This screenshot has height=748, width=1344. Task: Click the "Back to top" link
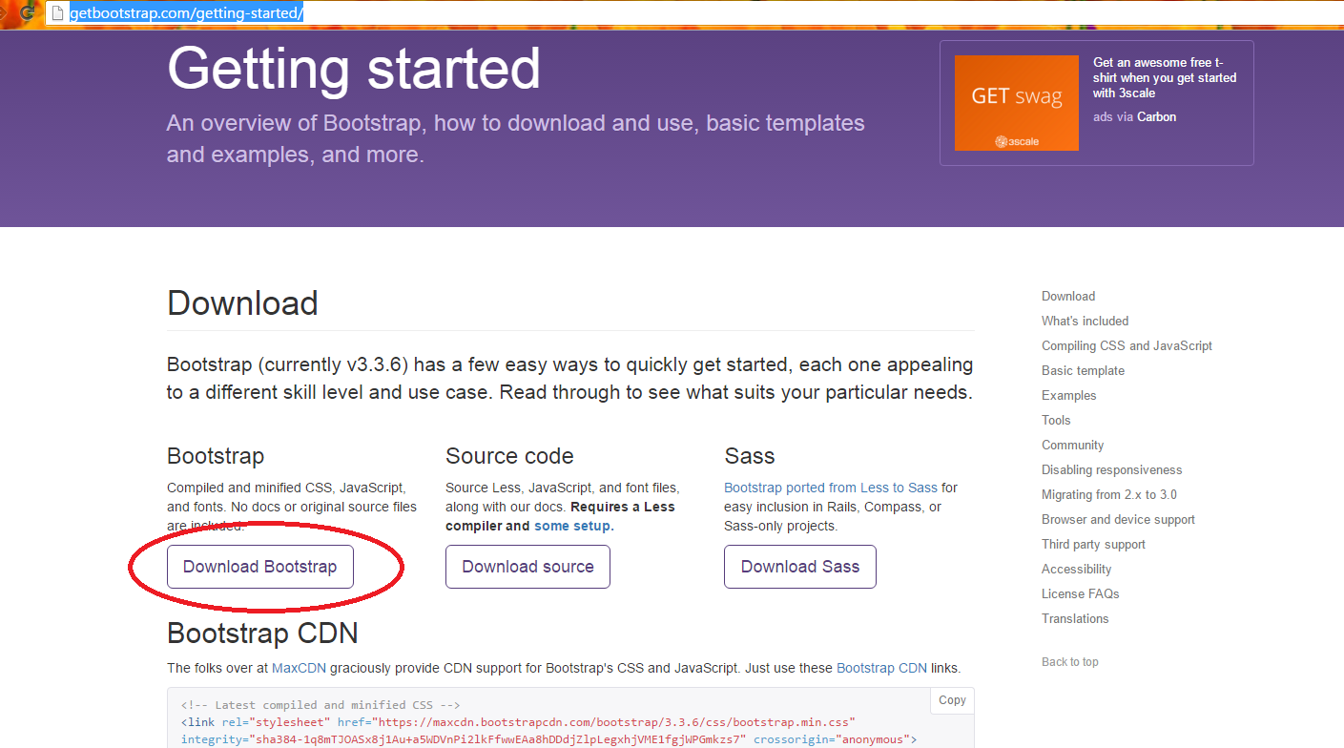point(1069,661)
